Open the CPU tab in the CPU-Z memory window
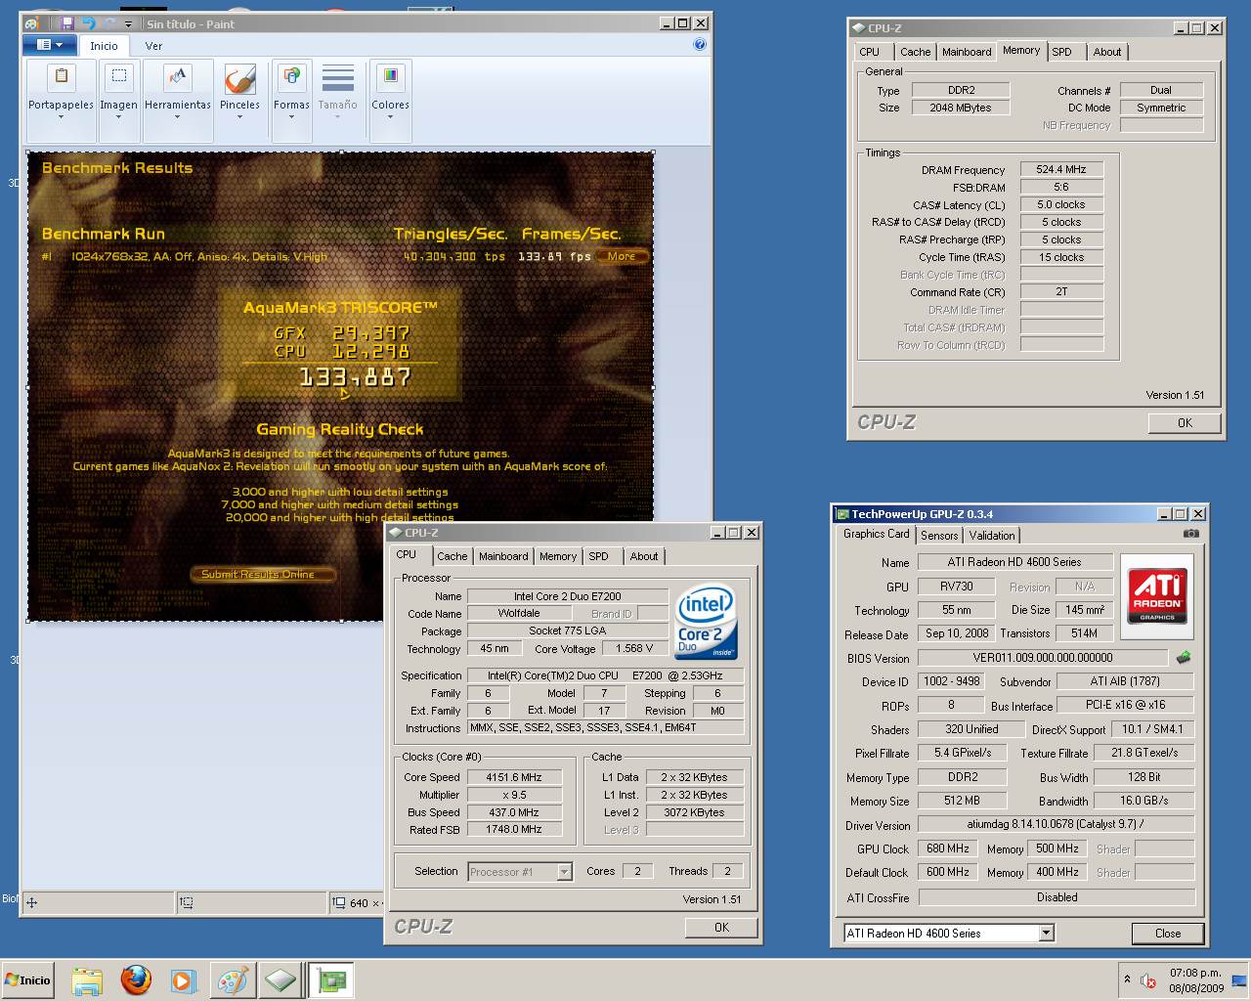 (x=870, y=52)
